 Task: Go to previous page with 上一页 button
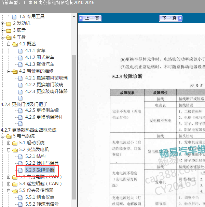point(90,18)
